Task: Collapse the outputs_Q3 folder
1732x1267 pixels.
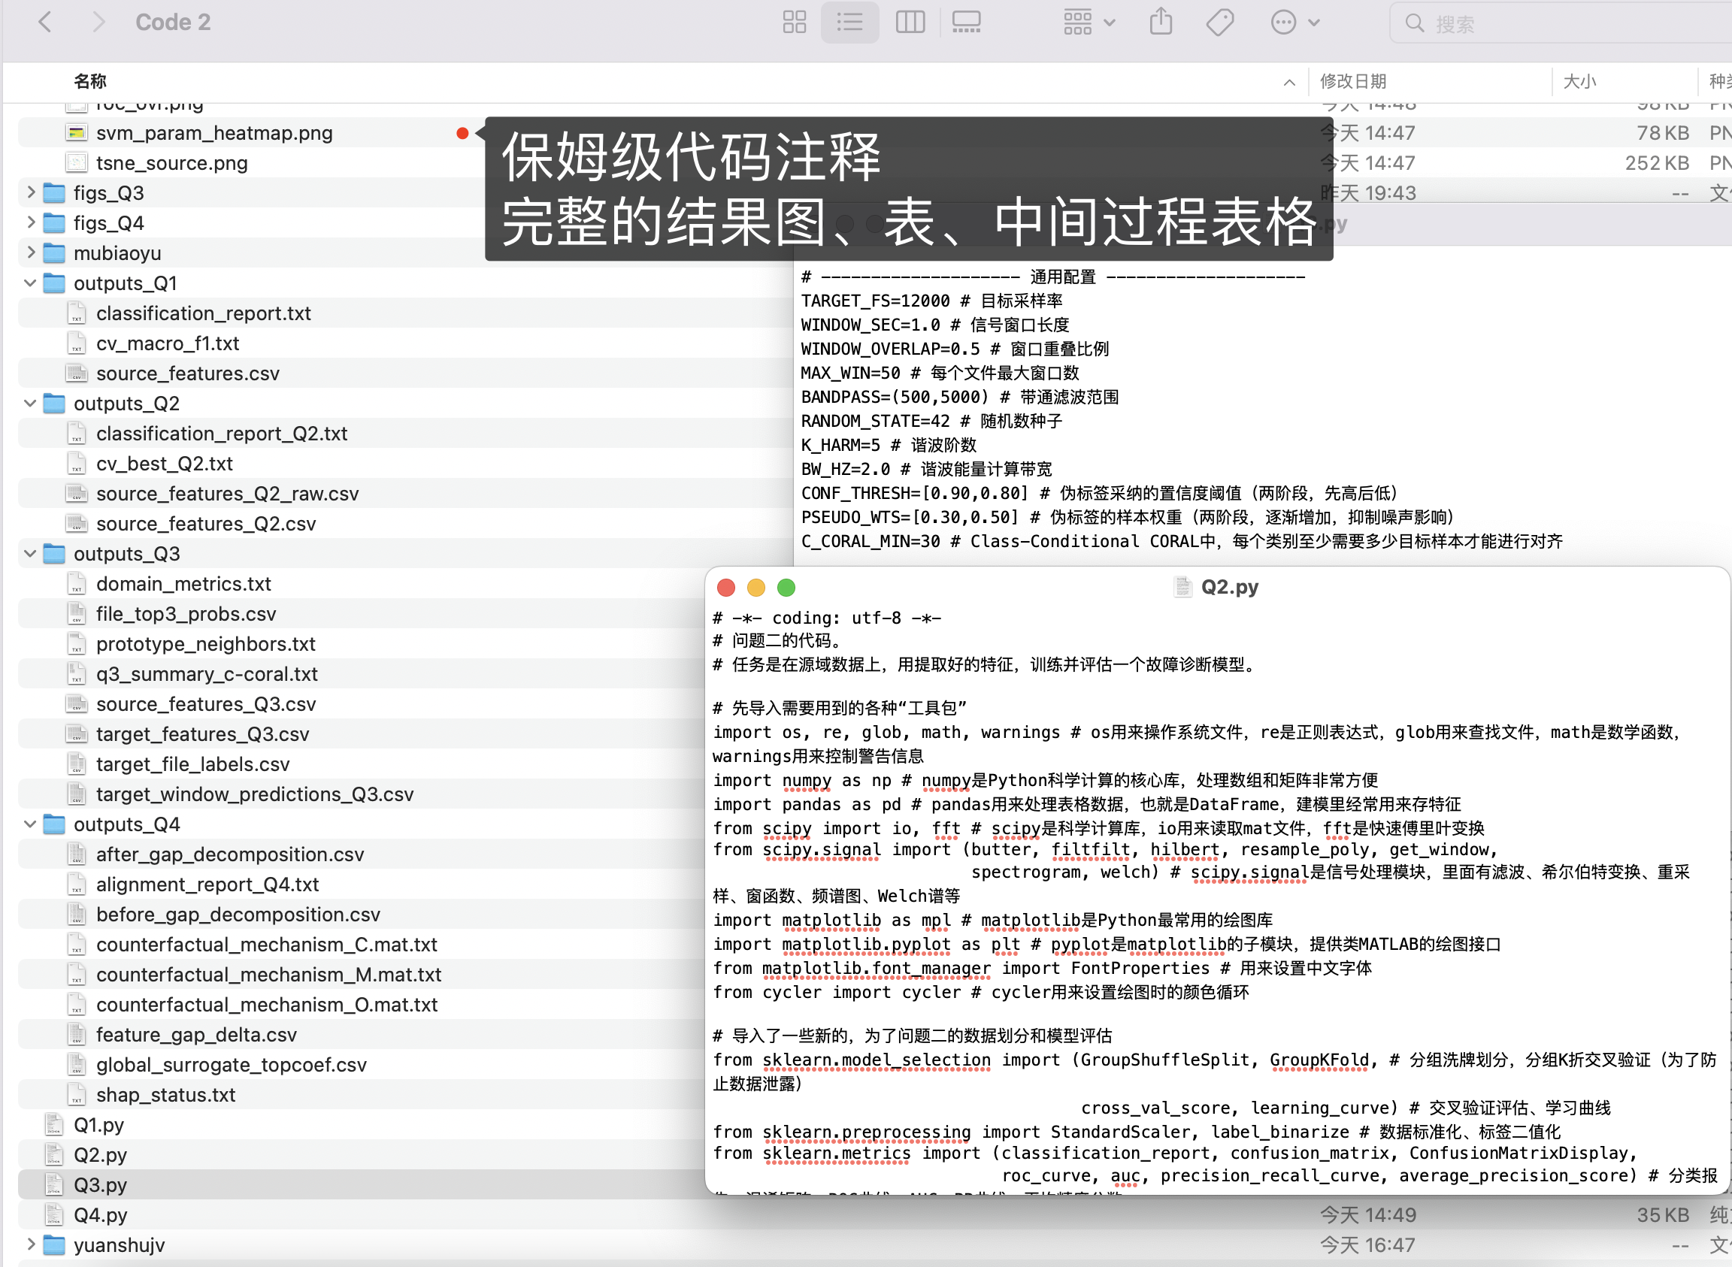Action: [31, 554]
